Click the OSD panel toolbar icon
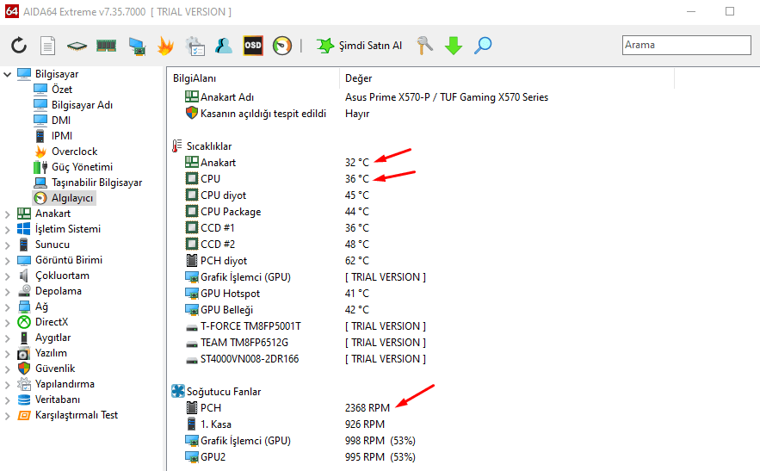 (x=253, y=46)
